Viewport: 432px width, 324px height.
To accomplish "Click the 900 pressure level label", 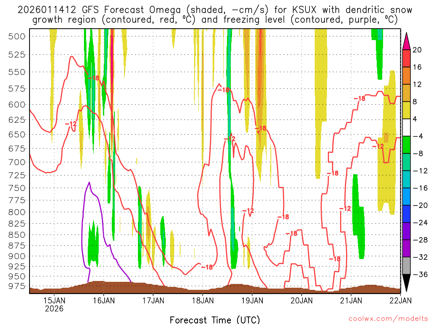I will click(17, 256).
